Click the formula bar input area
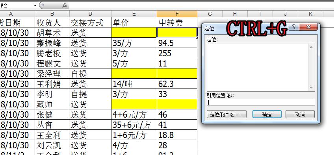The image size is (334, 155). point(201,6)
